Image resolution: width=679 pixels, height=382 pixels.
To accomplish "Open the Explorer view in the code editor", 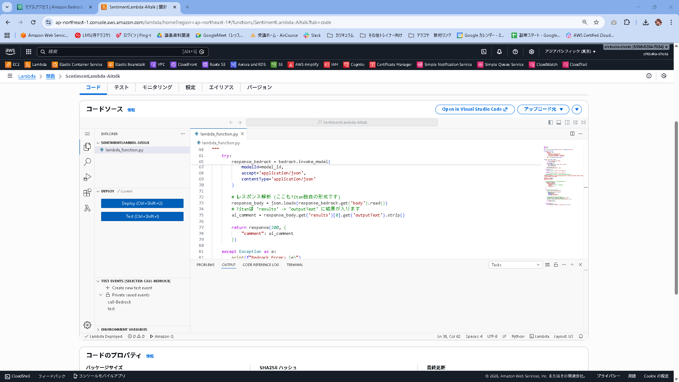I will tap(87, 147).
